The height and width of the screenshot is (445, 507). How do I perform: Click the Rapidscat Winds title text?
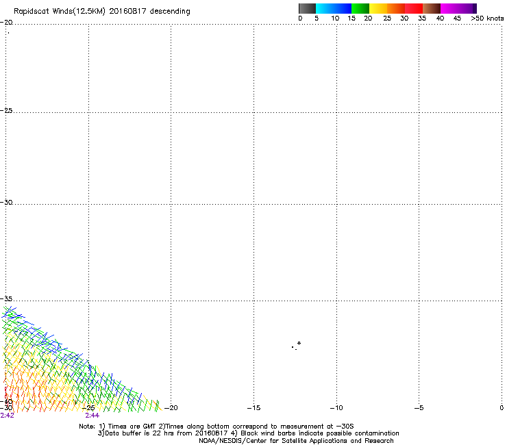coord(102,12)
